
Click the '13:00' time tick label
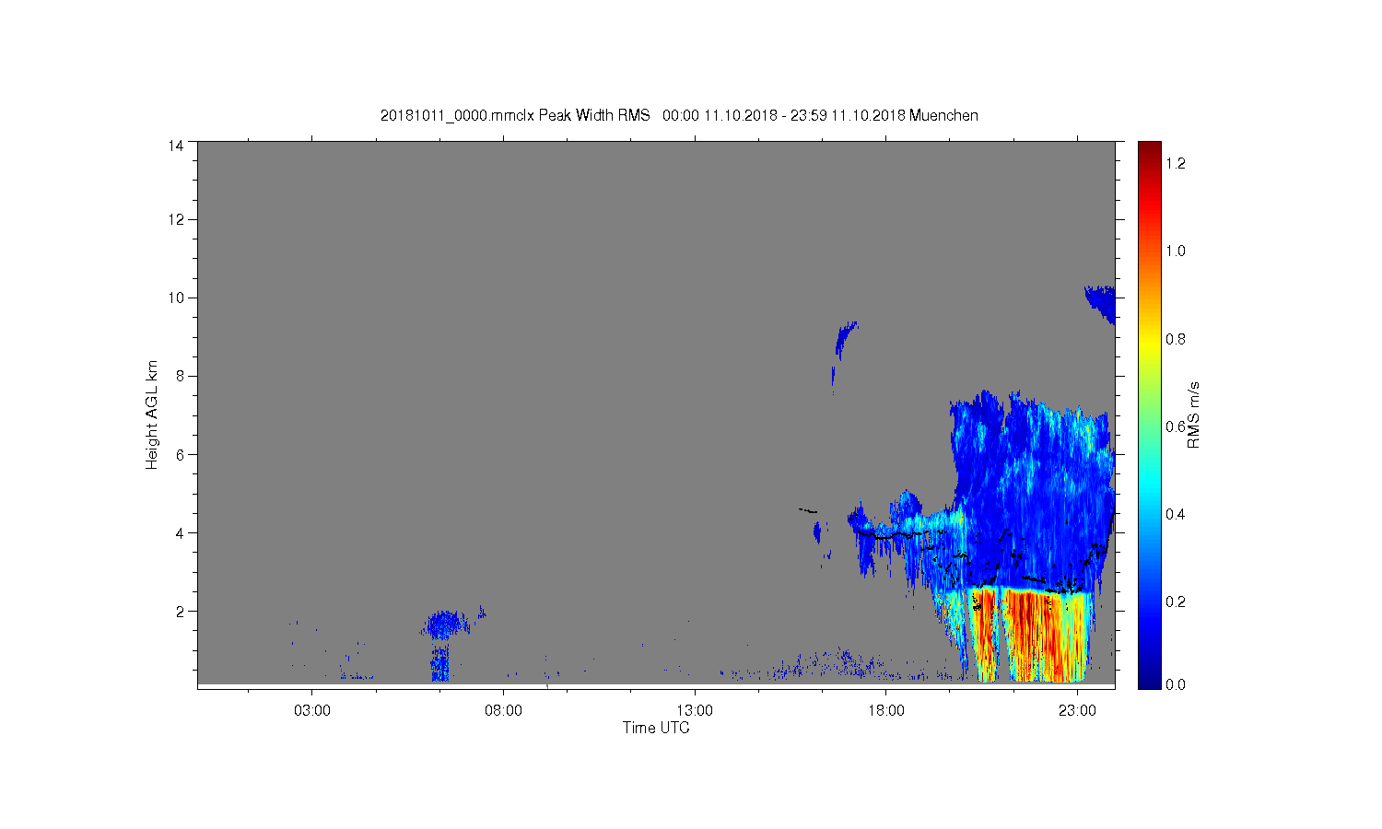(695, 710)
